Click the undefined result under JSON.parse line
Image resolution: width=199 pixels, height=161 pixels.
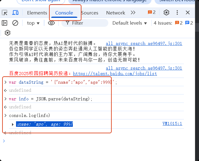pos(20,107)
